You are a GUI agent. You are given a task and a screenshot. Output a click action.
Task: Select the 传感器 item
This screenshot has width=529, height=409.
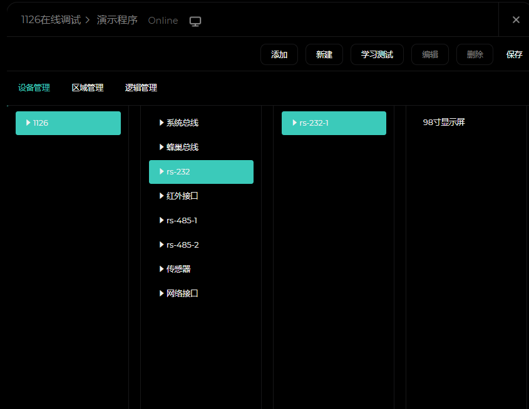click(x=201, y=269)
